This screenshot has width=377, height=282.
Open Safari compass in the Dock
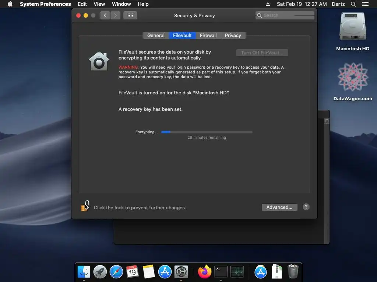click(x=116, y=272)
